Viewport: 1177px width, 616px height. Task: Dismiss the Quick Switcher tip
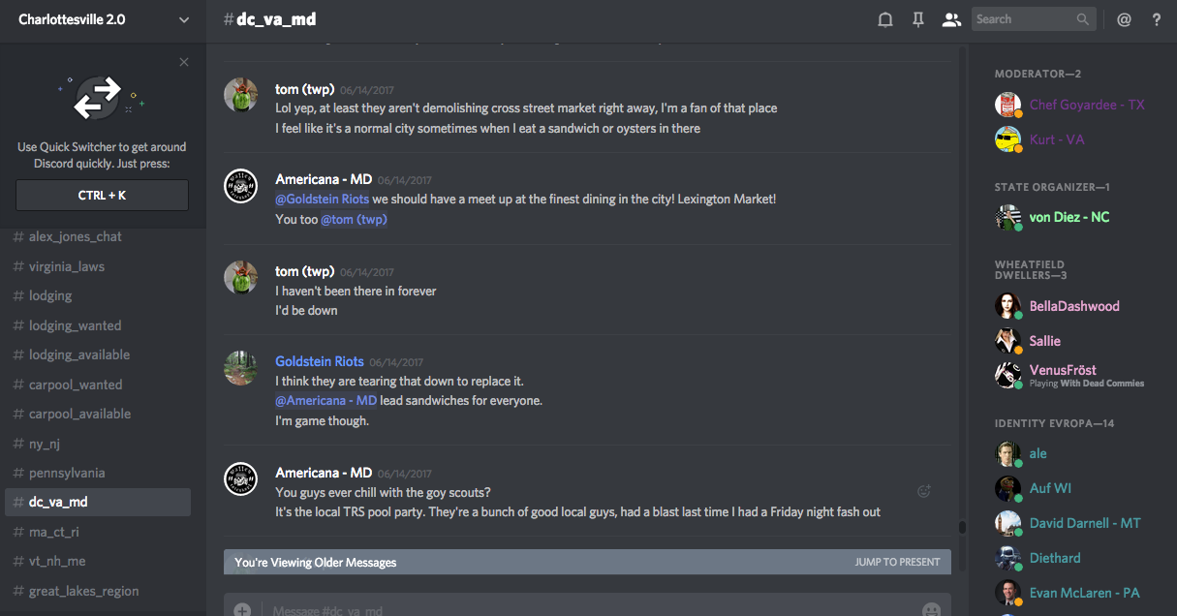coord(184,62)
